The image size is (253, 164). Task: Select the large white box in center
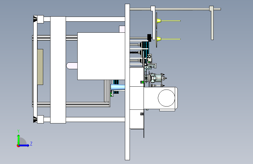[101, 56]
